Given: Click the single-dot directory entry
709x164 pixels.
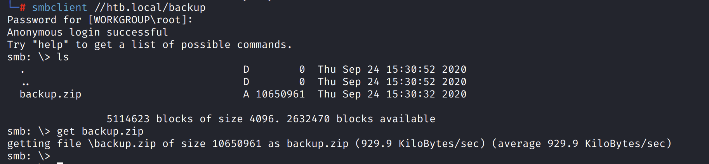Looking at the screenshot, I should [x=23, y=71].
